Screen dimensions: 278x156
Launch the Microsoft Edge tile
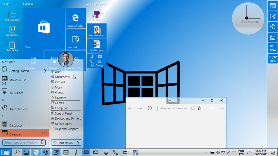coord(76,18)
